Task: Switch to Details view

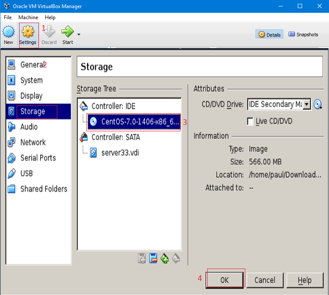Action: pos(269,35)
